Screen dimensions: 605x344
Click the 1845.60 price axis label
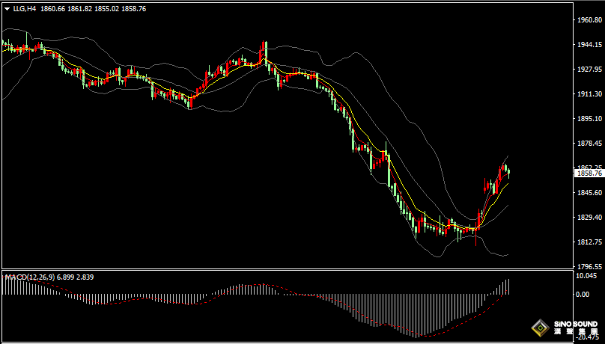pos(589,193)
